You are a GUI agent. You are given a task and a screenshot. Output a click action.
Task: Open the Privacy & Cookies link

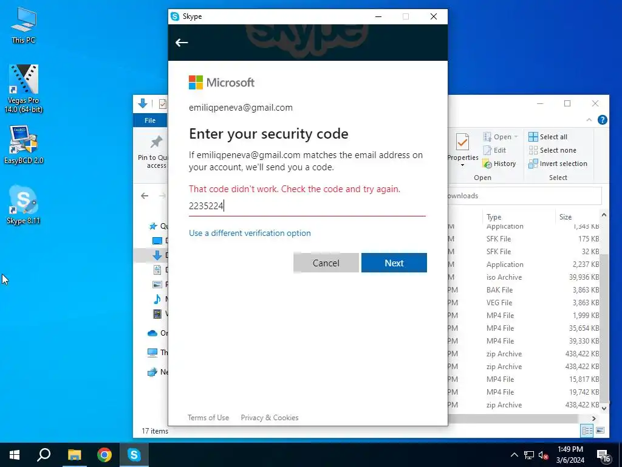point(270,417)
